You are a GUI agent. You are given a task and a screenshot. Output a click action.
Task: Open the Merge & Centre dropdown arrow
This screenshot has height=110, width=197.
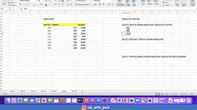pyautogui.click(x=90, y=5)
